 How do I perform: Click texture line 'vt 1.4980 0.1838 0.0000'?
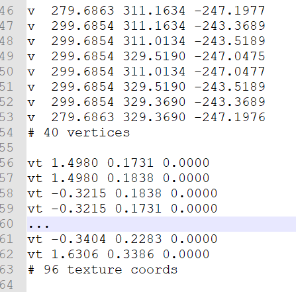pos(119,178)
